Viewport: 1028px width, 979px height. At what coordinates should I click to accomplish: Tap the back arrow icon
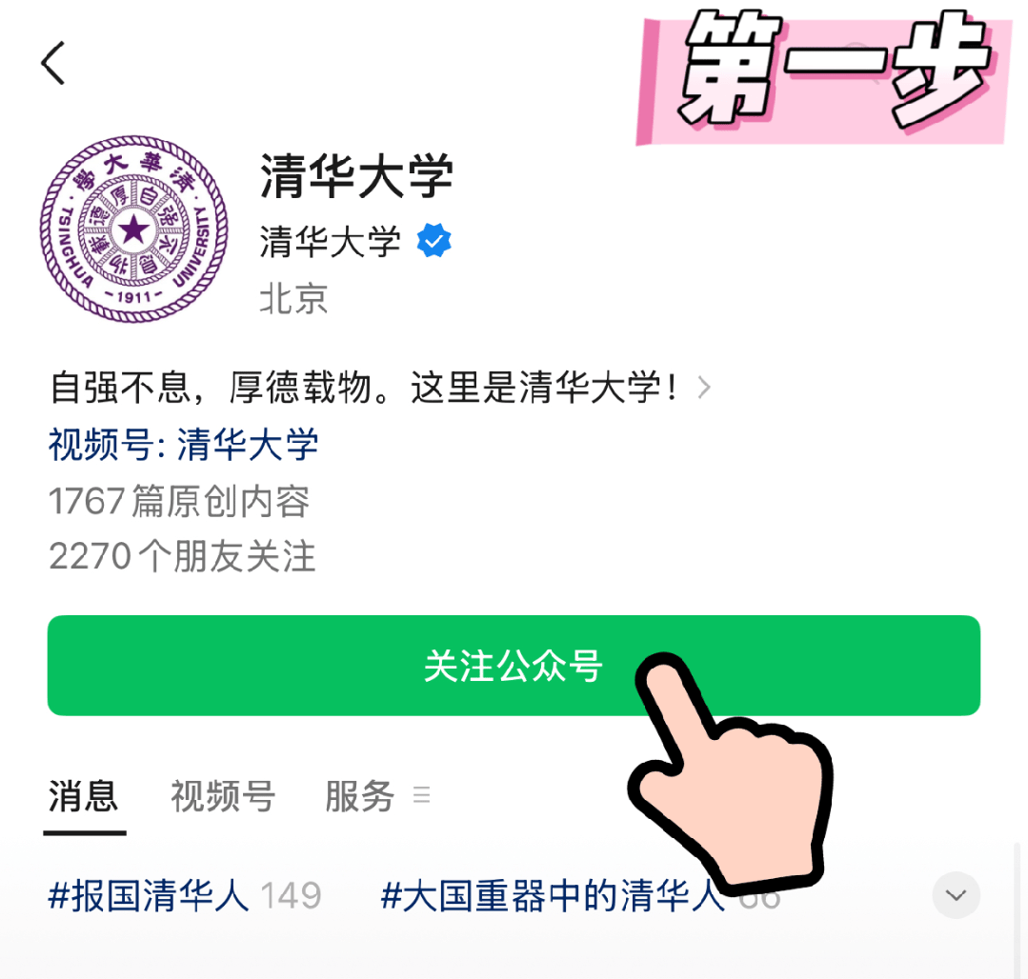point(53,63)
